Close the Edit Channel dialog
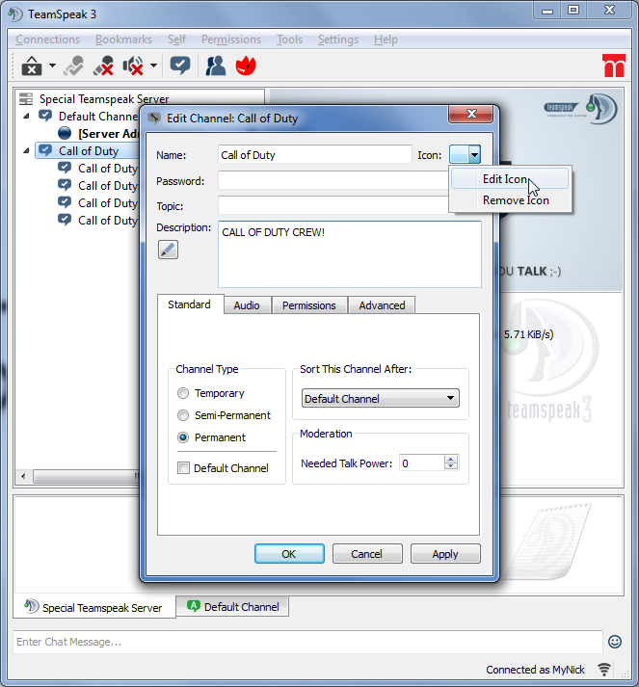 click(x=471, y=115)
